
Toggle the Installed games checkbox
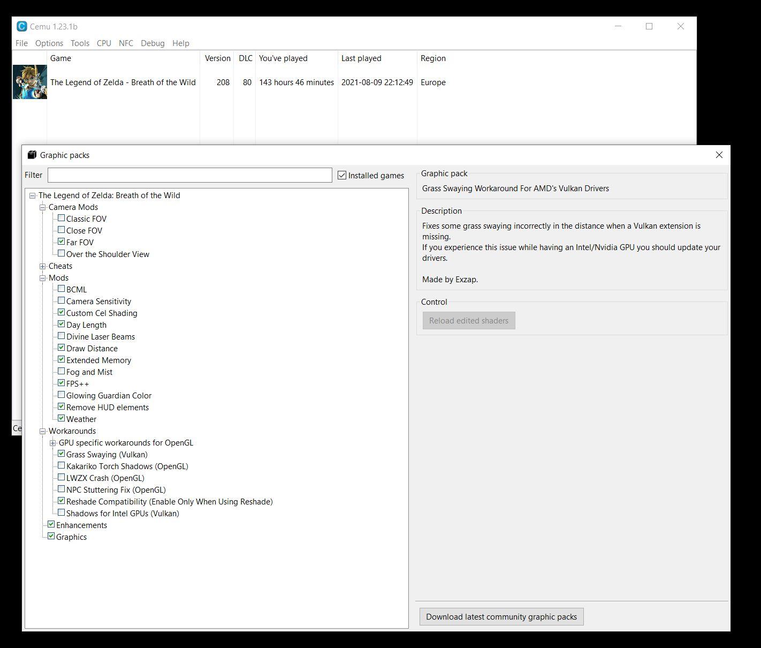342,175
